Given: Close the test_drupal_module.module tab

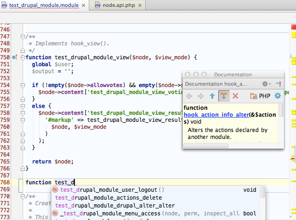Looking at the screenshot, I should coord(83,6).
